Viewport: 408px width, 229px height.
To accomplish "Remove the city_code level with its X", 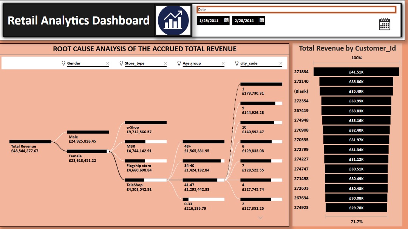I will tap(281, 63).
